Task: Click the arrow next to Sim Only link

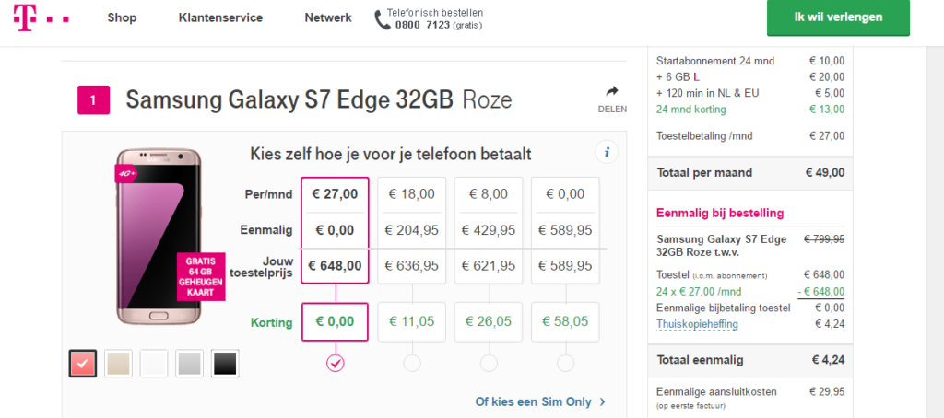Action: pyautogui.click(x=603, y=401)
